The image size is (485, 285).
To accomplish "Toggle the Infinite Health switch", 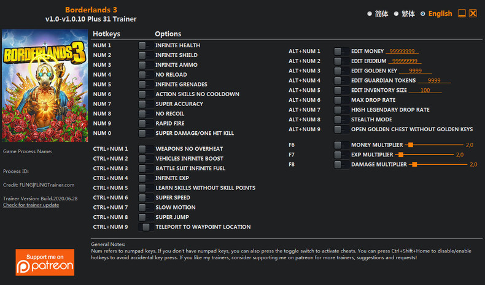I will tap(145, 45).
